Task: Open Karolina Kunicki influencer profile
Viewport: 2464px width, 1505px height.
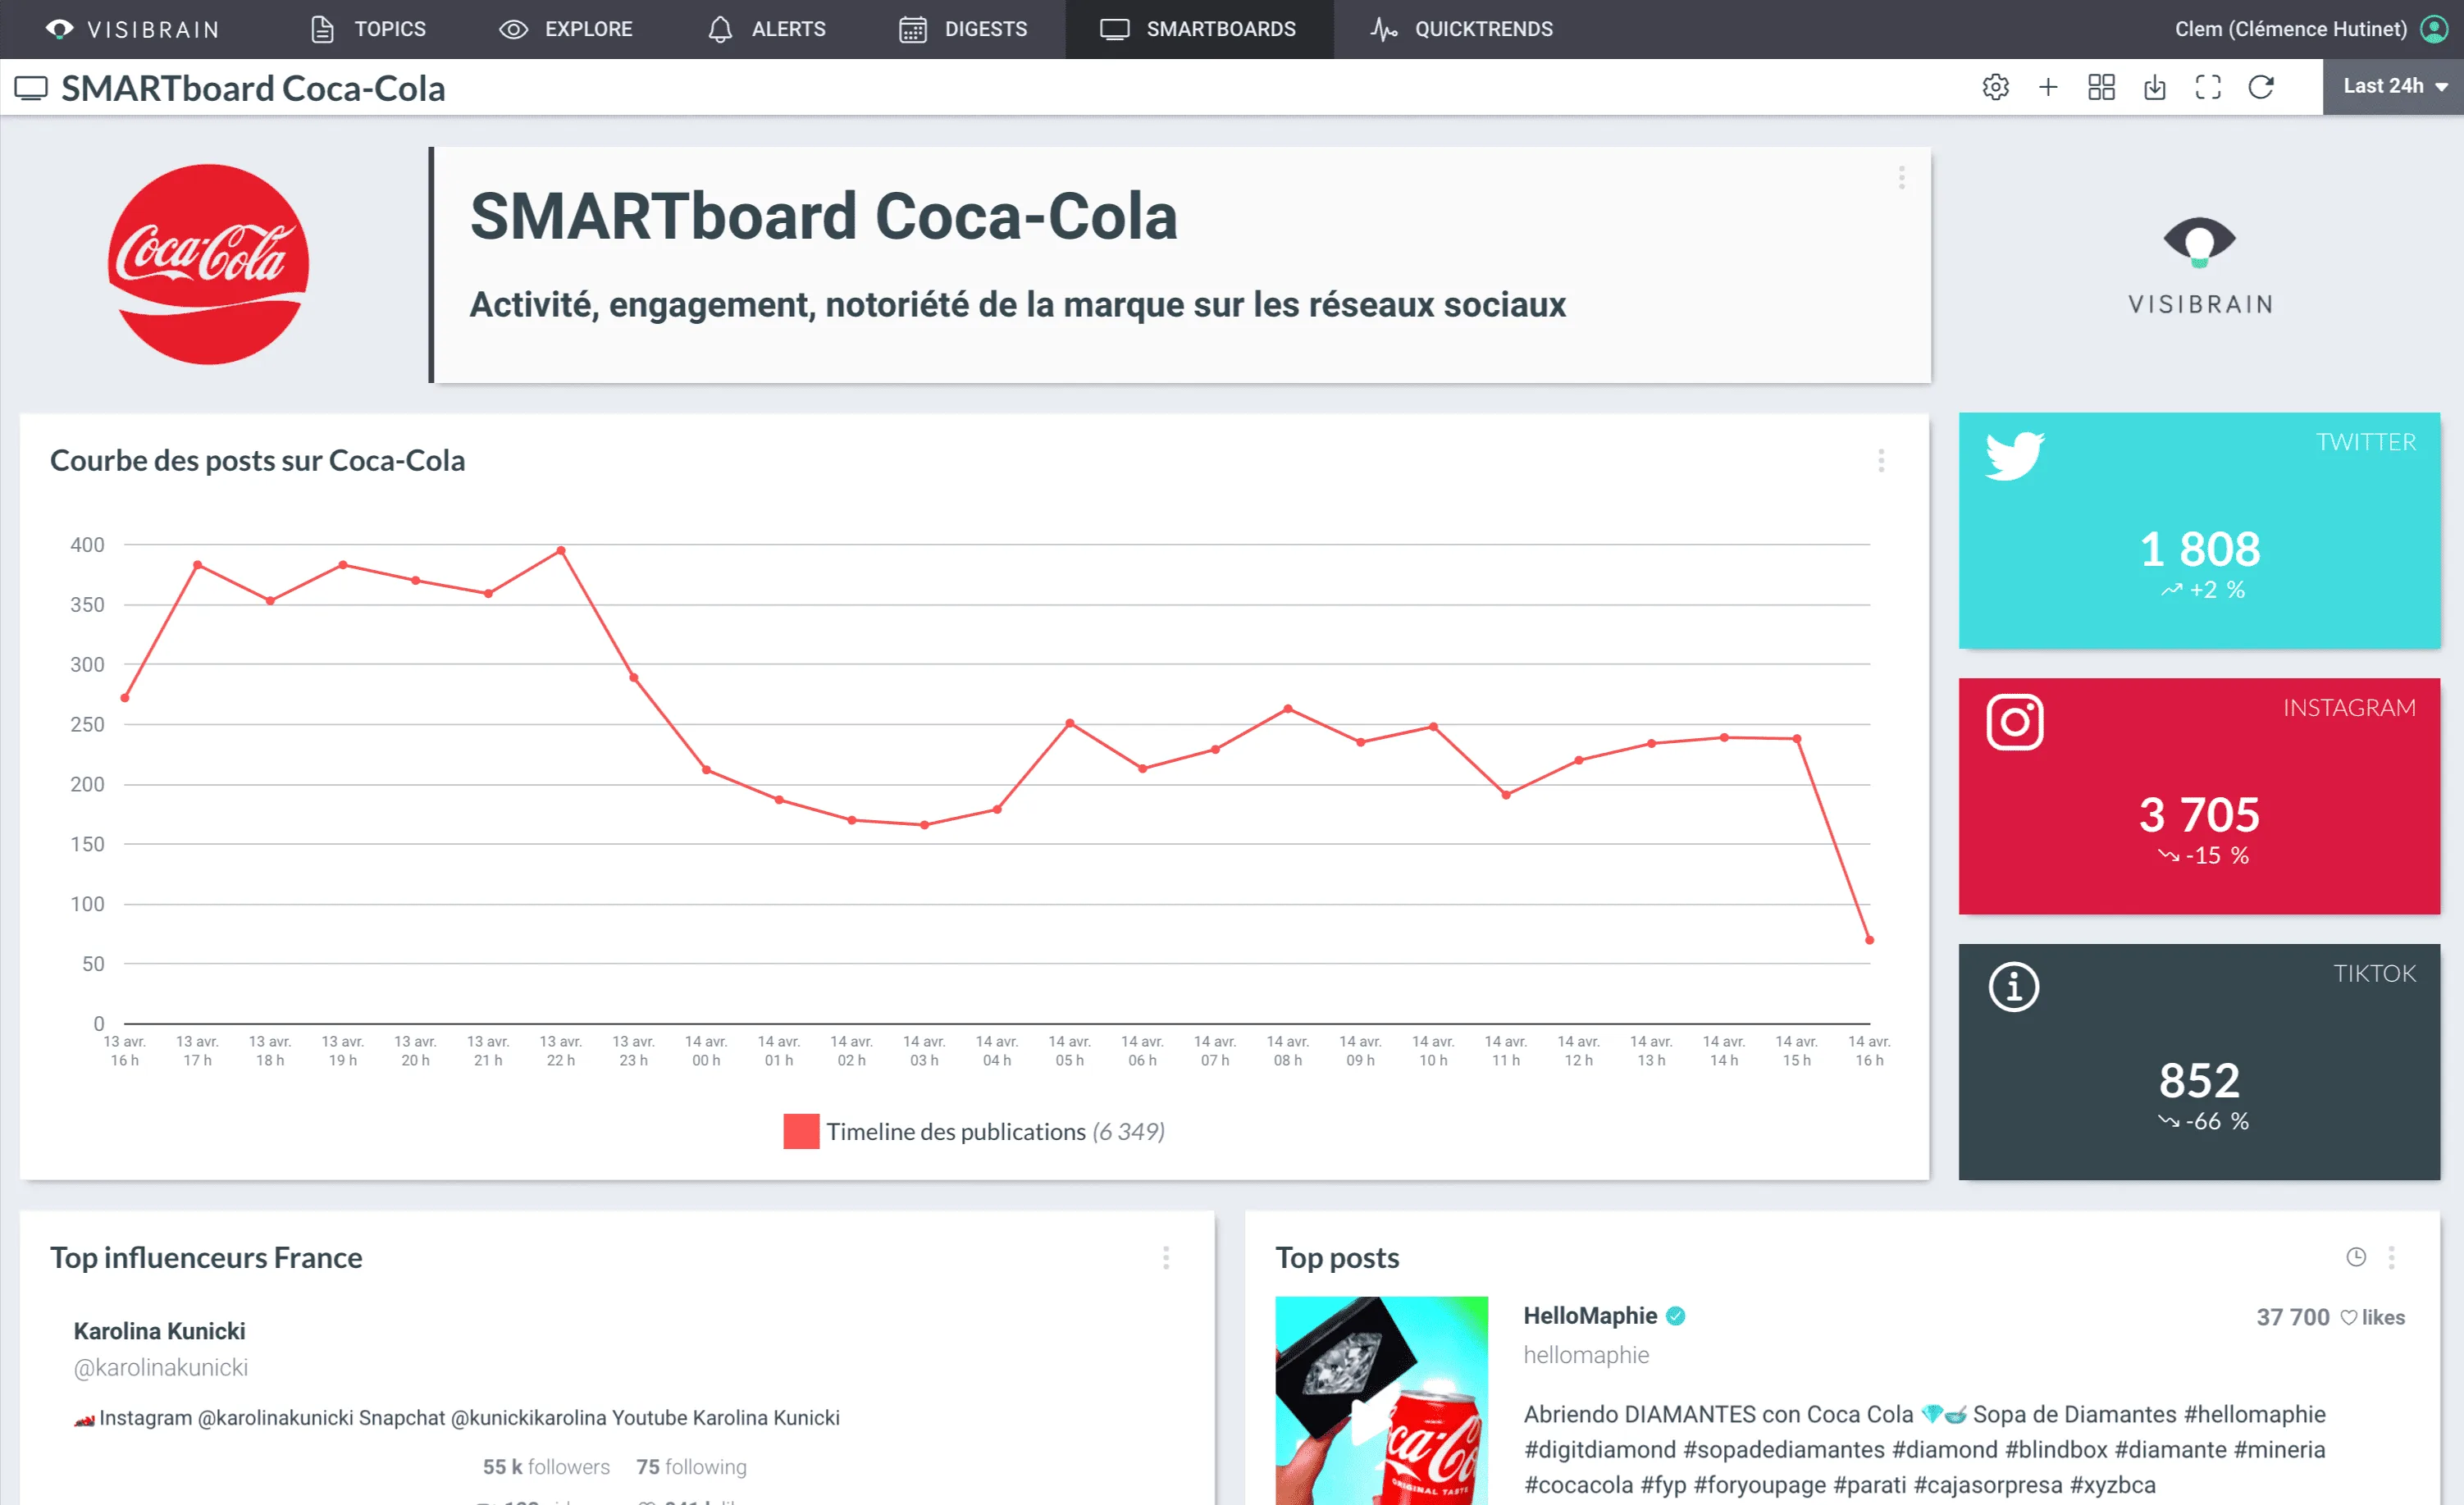Action: 159,1332
